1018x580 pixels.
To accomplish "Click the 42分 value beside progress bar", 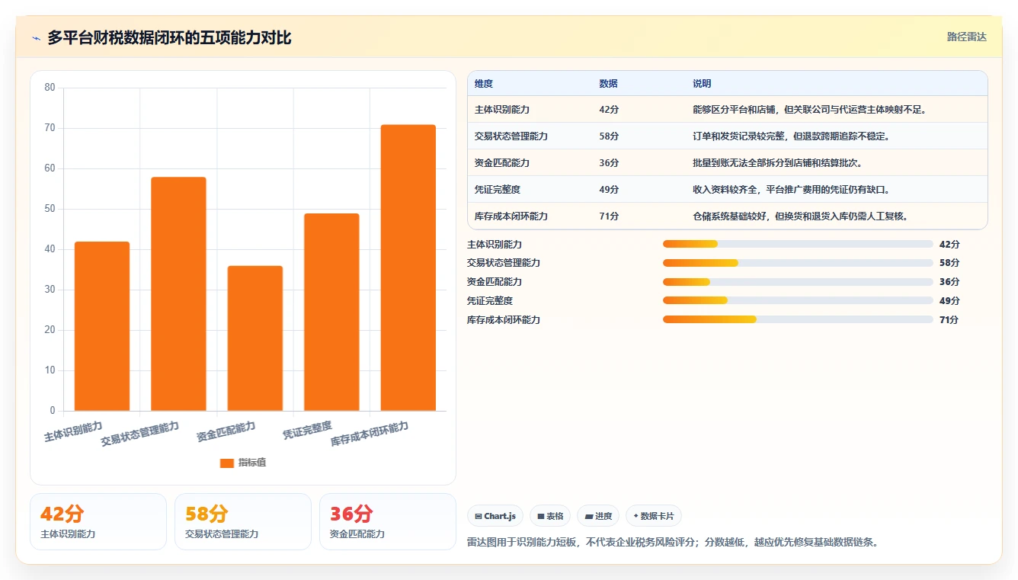I will pos(949,245).
